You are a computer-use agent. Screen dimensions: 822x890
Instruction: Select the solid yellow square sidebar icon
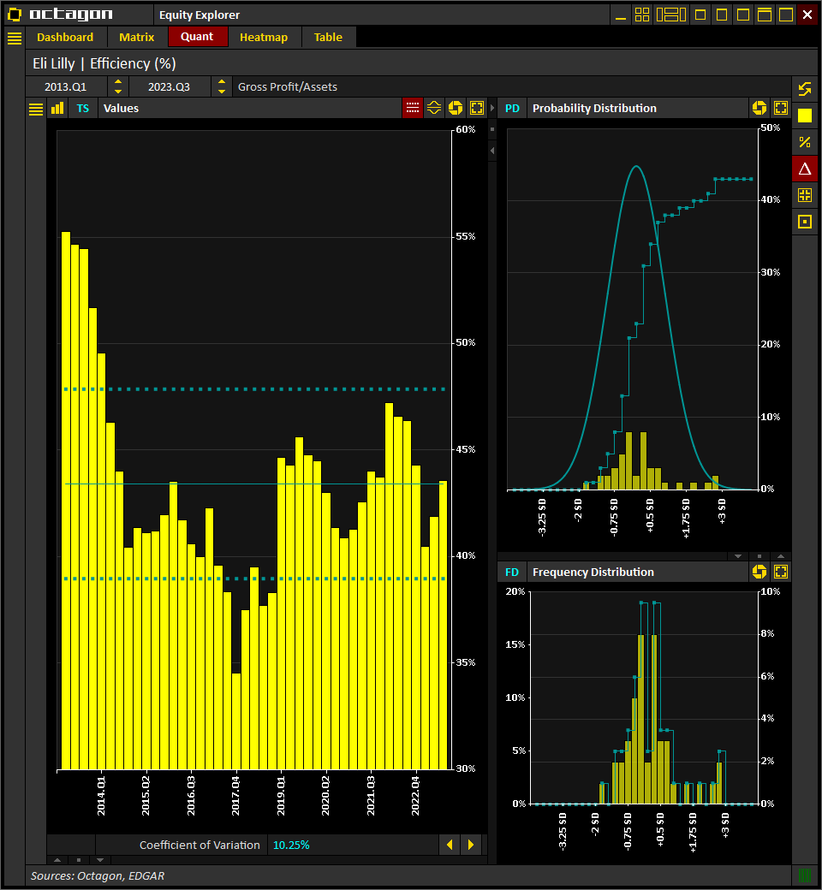tap(805, 116)
